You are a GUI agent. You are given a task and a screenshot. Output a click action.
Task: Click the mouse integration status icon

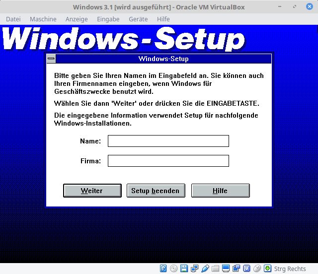coord(257,269)
